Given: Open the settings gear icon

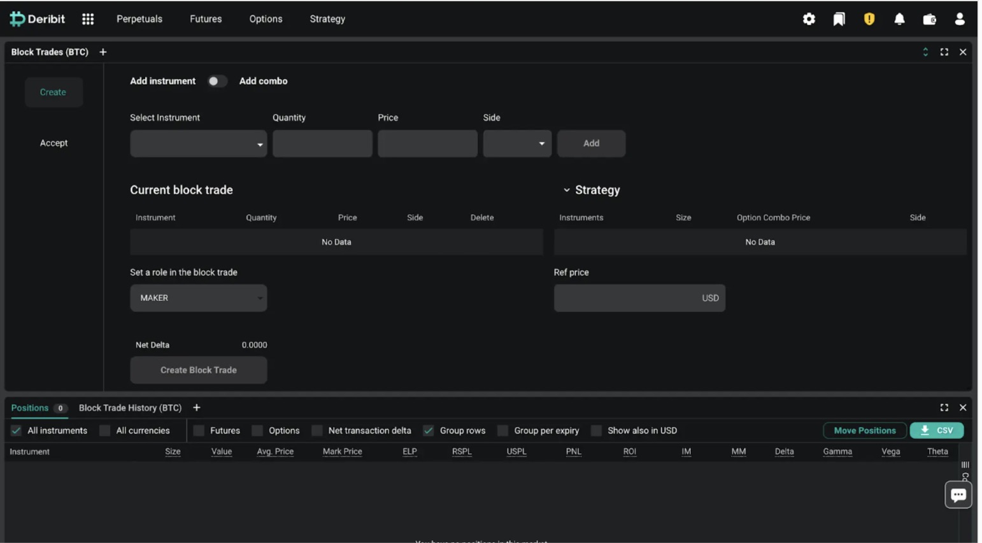Looking at the screenshot, I should pyautogui.click(x=809, y=19).
